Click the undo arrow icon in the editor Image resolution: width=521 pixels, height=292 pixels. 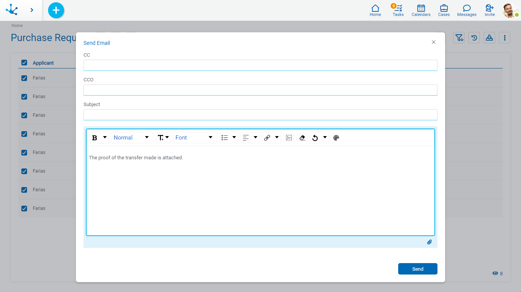click(x=315, y=138)
